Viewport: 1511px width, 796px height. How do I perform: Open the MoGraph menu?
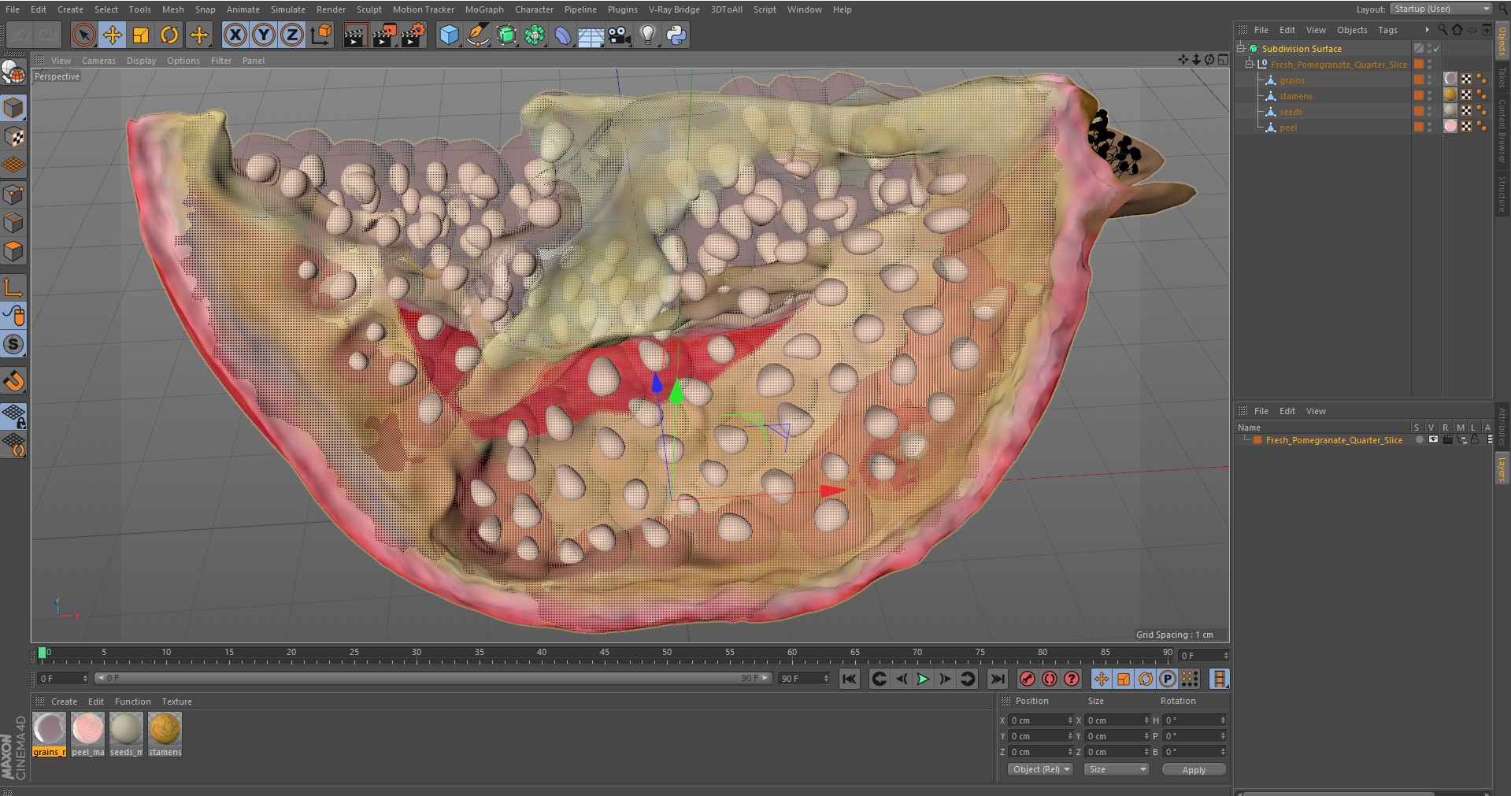[484, 9]
